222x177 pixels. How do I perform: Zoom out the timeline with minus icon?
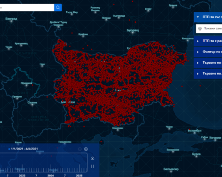point(80,149)
